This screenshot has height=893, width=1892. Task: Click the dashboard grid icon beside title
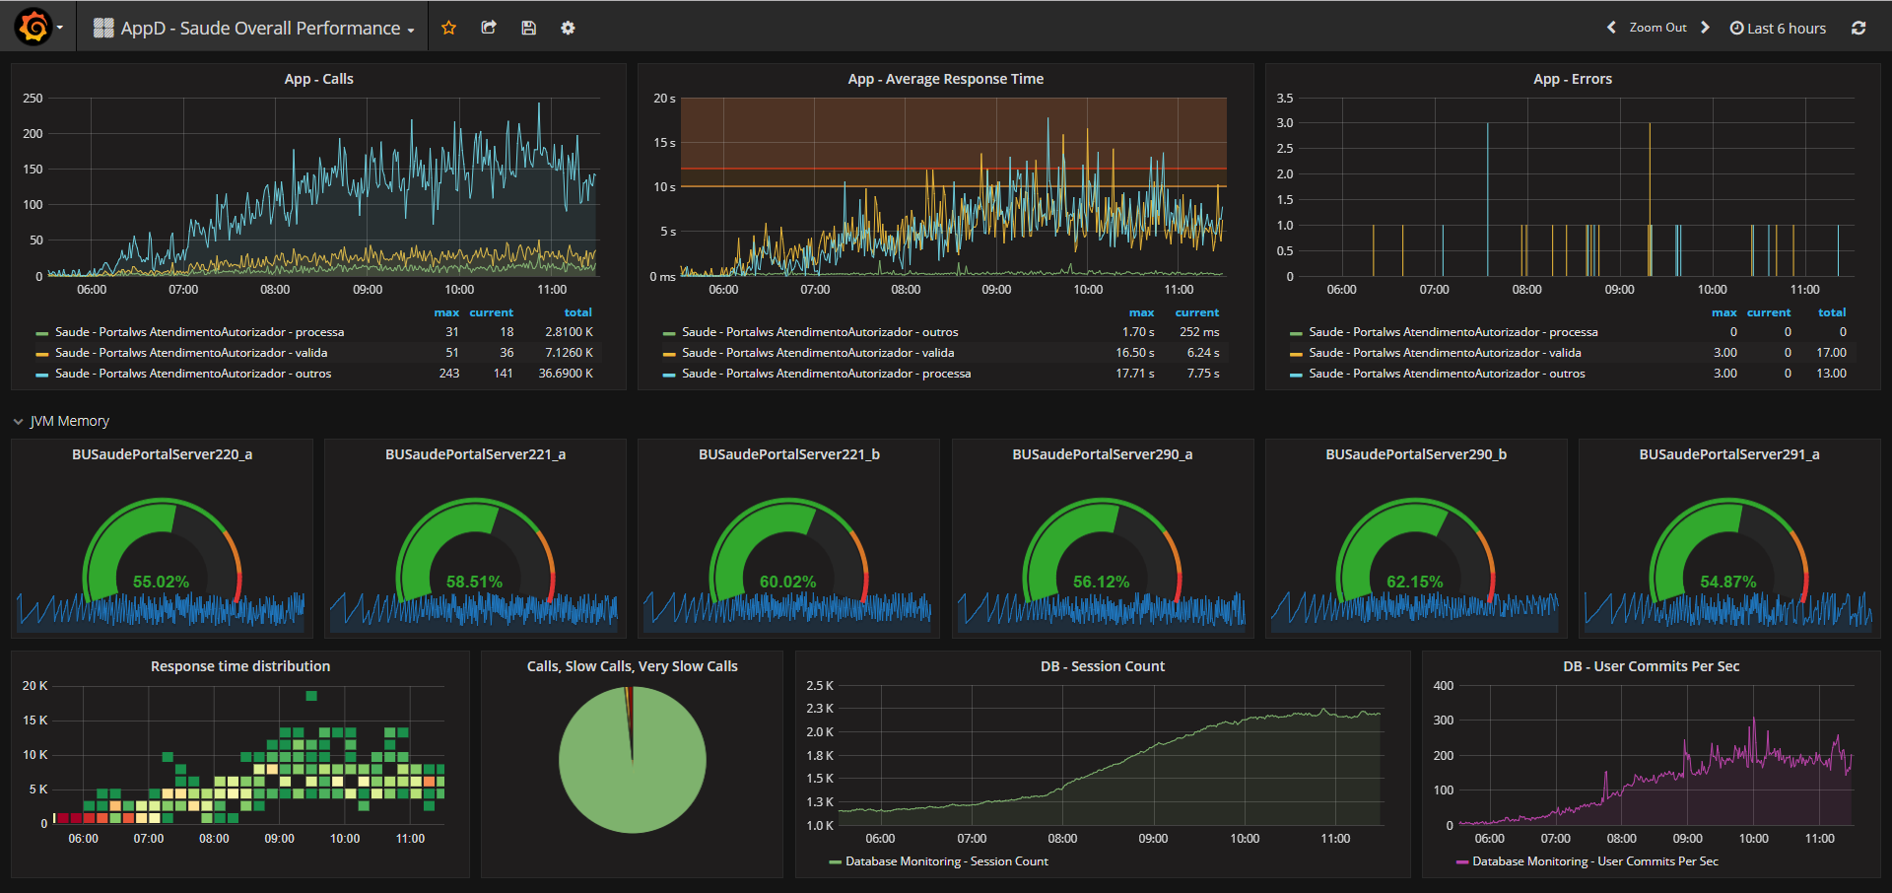click(x=103, y=28)
